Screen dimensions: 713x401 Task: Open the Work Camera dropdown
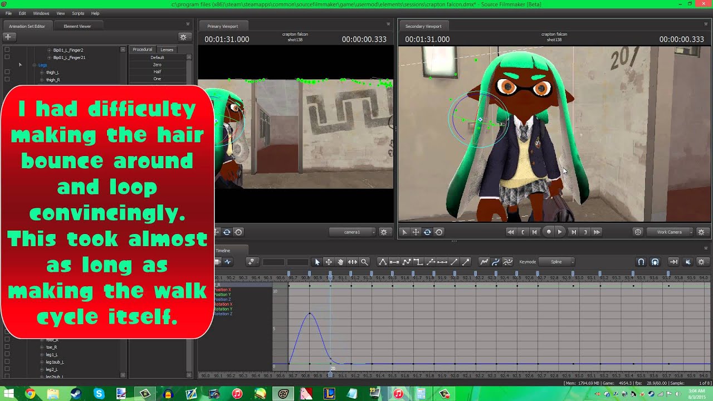pyautogui.click(x=671, y=232)
